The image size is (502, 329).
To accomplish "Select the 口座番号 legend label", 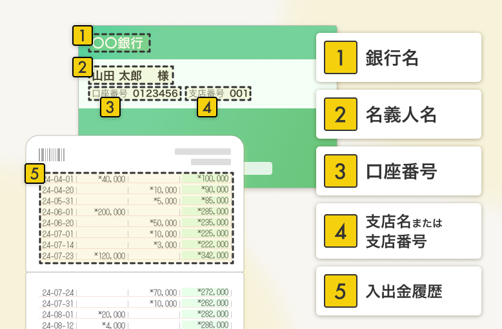I will coord(401,171).
